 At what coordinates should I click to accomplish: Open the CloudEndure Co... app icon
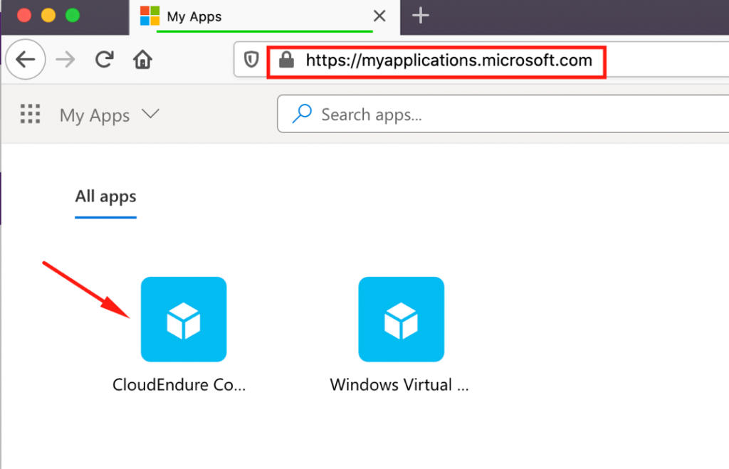tap(184, 319)
